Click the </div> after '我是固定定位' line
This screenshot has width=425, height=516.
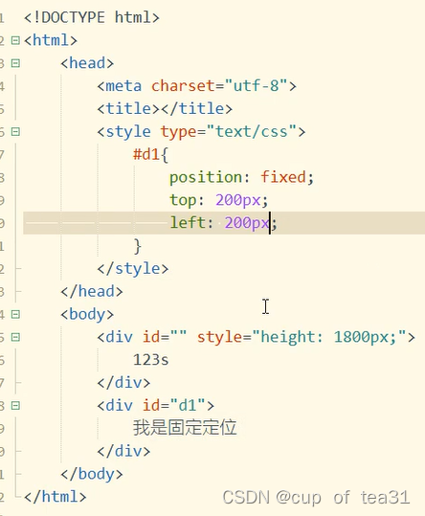pyautogui.click(x=123, y=451)
